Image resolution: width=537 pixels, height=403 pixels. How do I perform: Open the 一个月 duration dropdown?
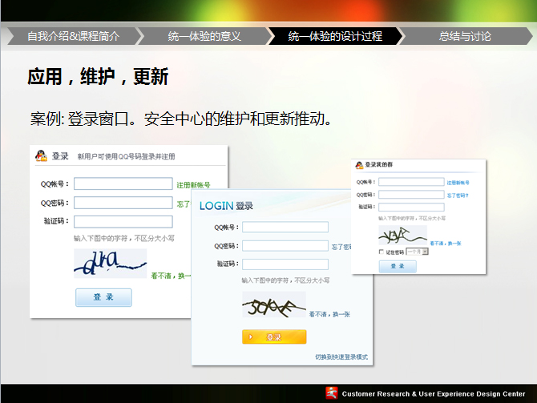(x=417, y=252)
